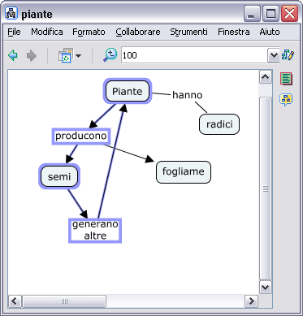Open the File menu
303x316 pixels.
click(x=14, y=32)
